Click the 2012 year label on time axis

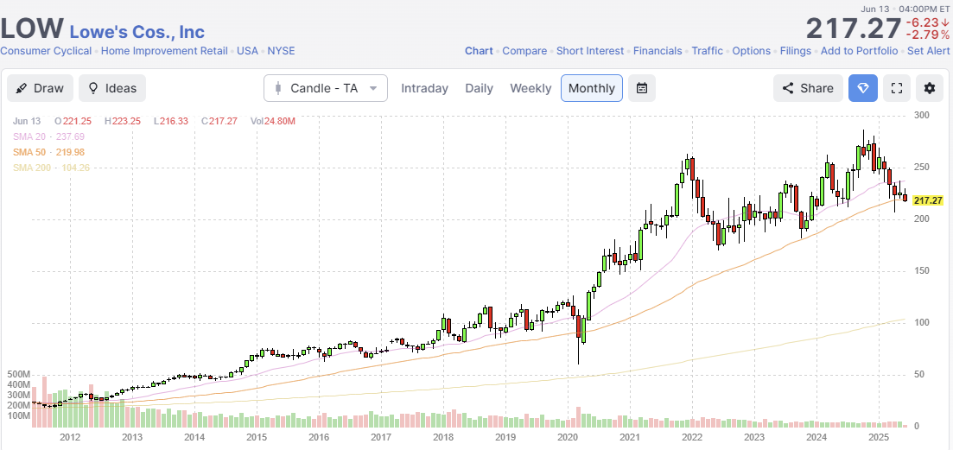[x=71, y=437]
